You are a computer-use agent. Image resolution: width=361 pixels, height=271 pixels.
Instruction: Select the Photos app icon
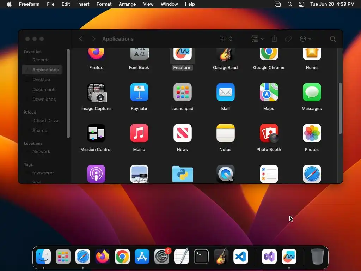click(x=312, y=133)
